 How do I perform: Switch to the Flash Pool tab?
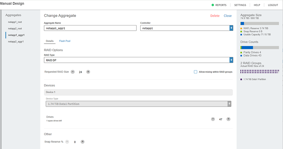point(65,41)
